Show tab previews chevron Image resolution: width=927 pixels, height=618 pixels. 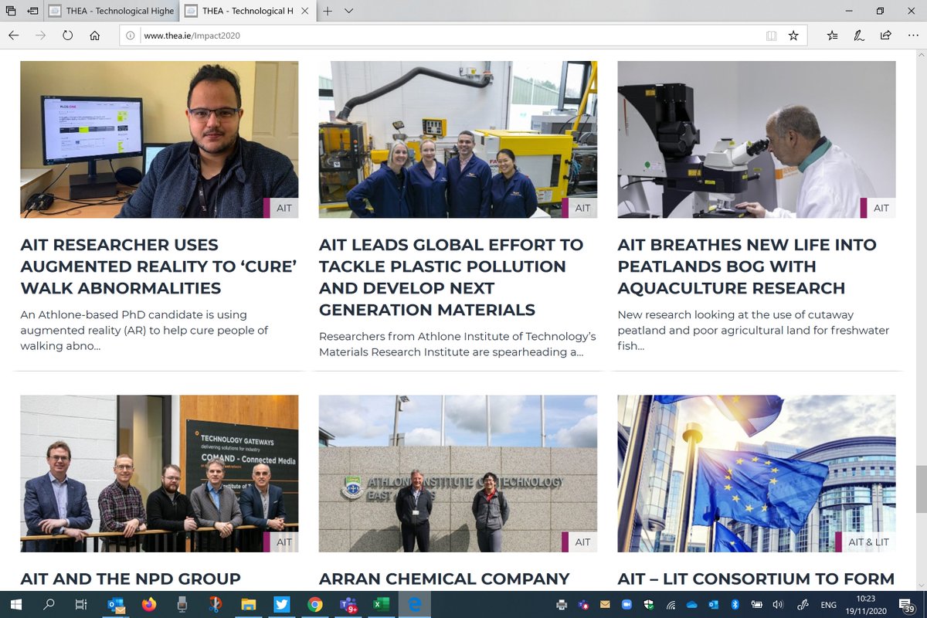[348, 11]
